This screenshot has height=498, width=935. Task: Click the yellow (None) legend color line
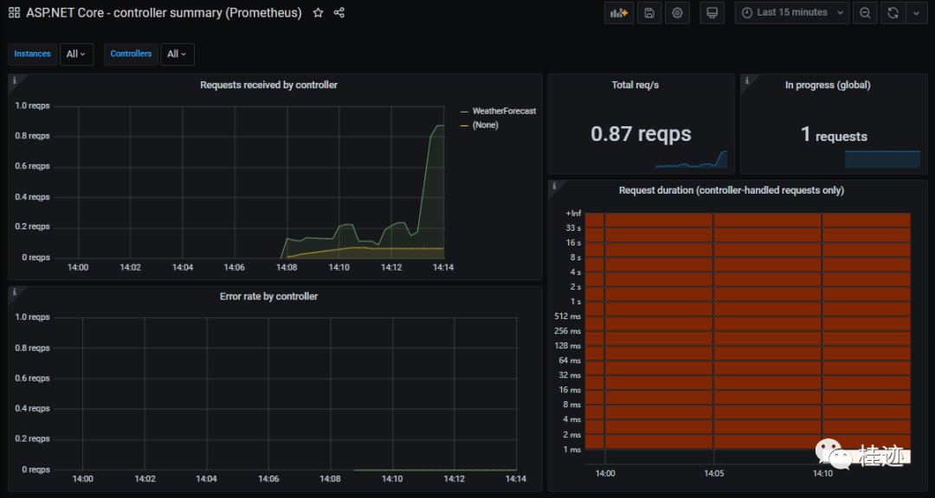[465, 125]
